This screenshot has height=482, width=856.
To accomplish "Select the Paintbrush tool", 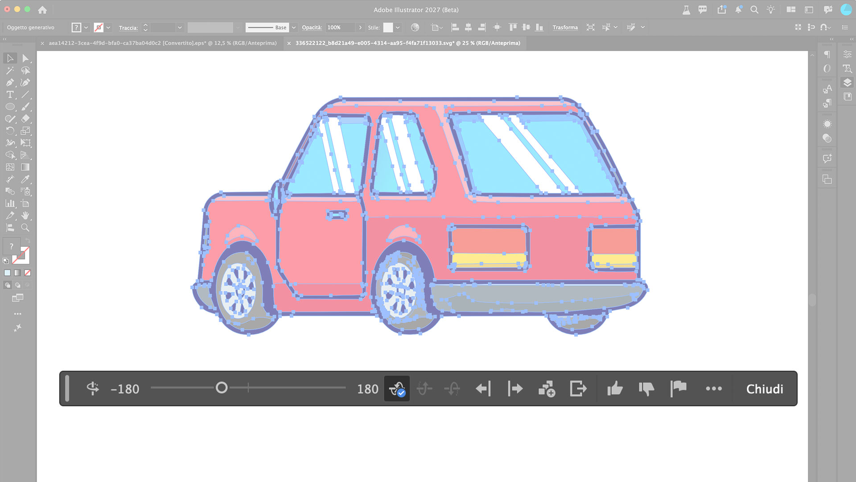I will coord(25,107).
